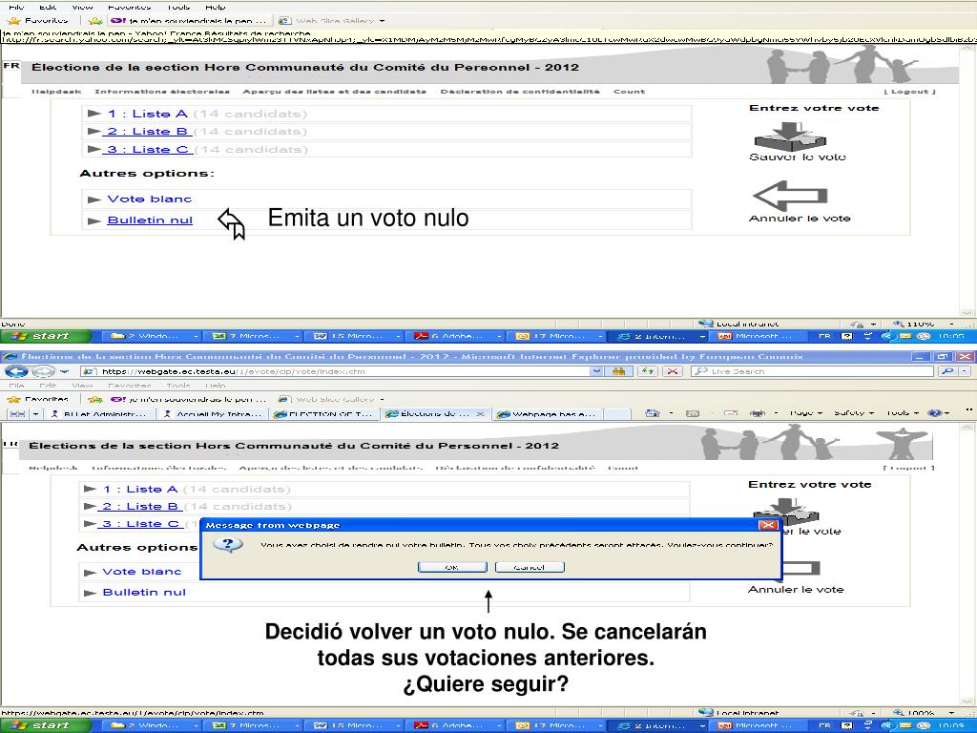
Task: Click Logout in the upper window
Action: pyautogui.click(x=909, y=91)
